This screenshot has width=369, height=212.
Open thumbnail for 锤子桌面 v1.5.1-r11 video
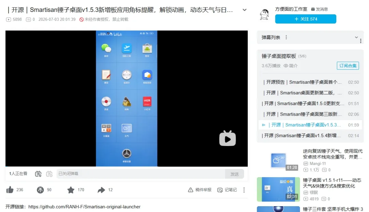[278, 189]
